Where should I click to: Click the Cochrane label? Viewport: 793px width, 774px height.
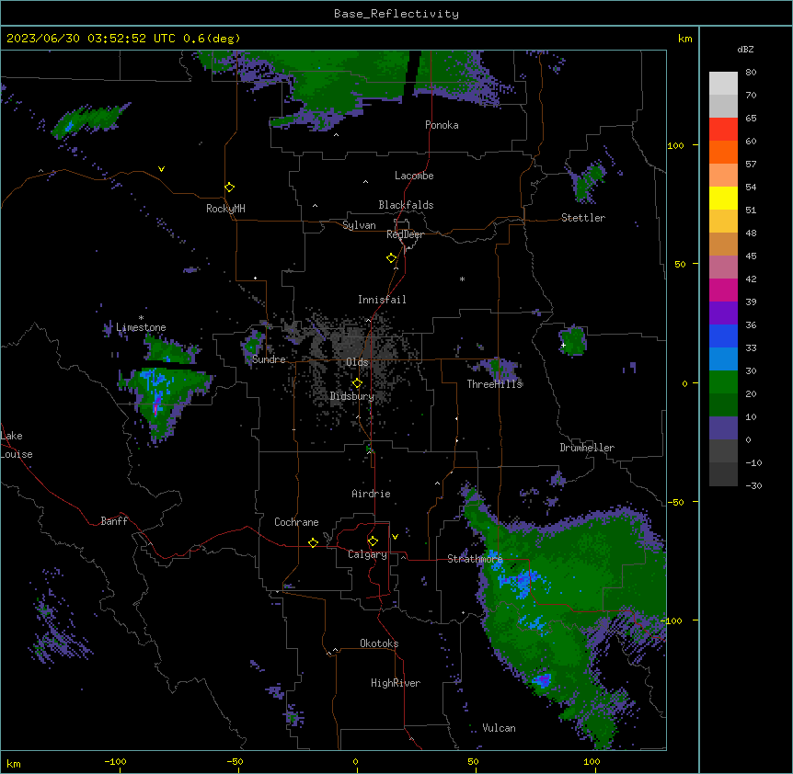point(296,522)
